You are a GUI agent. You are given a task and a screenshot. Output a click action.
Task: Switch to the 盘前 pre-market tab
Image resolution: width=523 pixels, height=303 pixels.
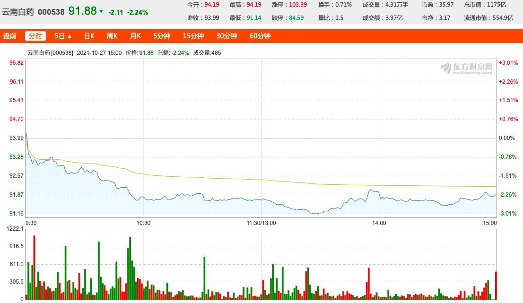tap(9, 36)
